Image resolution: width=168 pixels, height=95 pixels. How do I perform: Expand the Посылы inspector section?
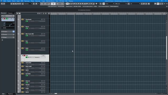8,35
